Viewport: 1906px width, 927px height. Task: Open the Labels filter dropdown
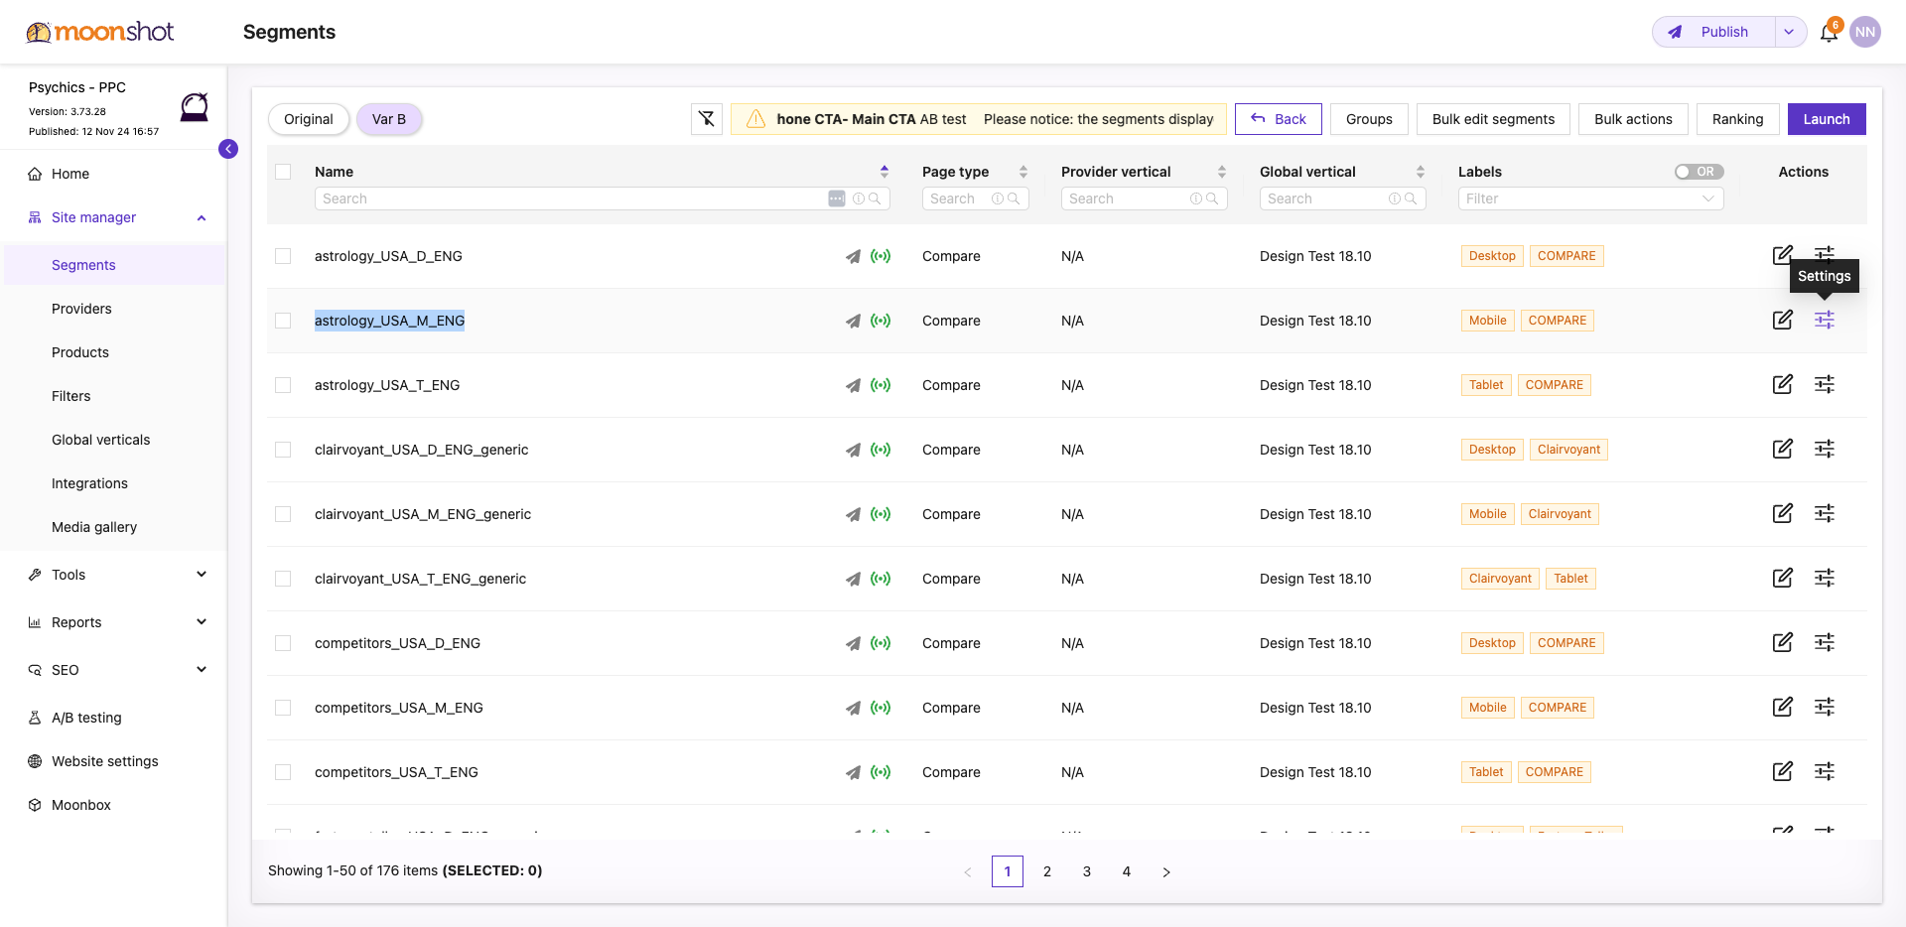click(x=1590, y=199)
